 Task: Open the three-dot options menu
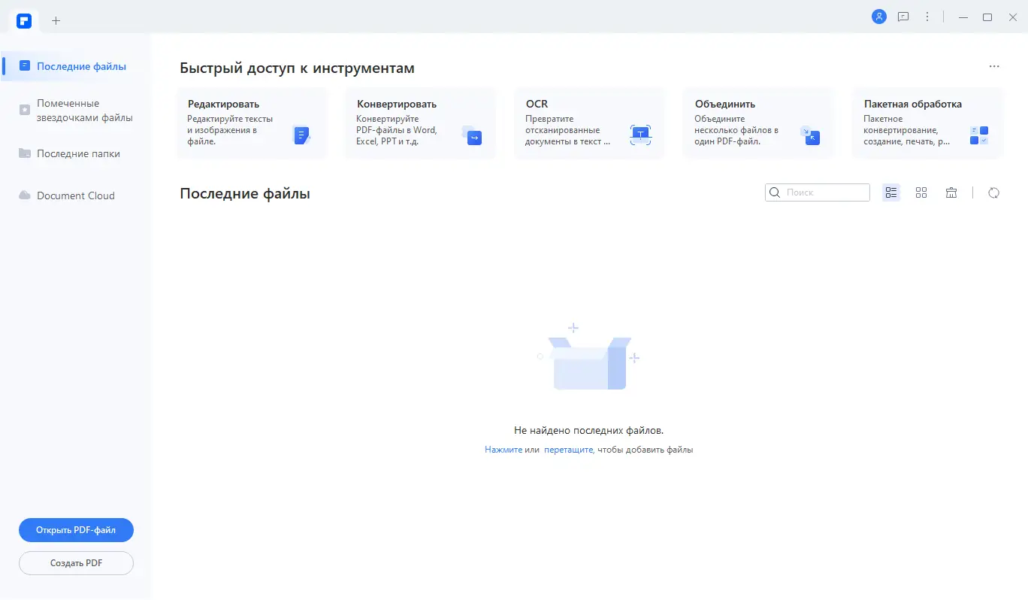pyautogui.click(x=927, y=16)
